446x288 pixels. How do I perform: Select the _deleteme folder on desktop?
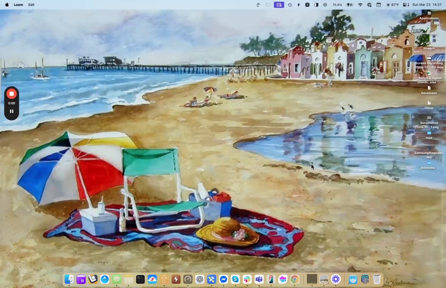coord(429,165)
